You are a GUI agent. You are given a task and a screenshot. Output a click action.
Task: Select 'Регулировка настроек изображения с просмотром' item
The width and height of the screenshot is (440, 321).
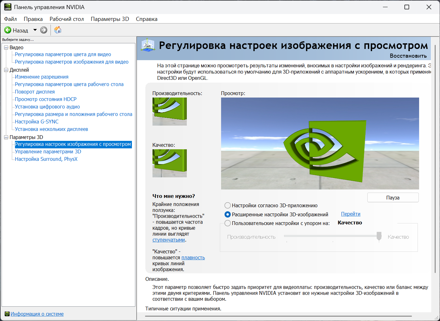coord(73,144)
